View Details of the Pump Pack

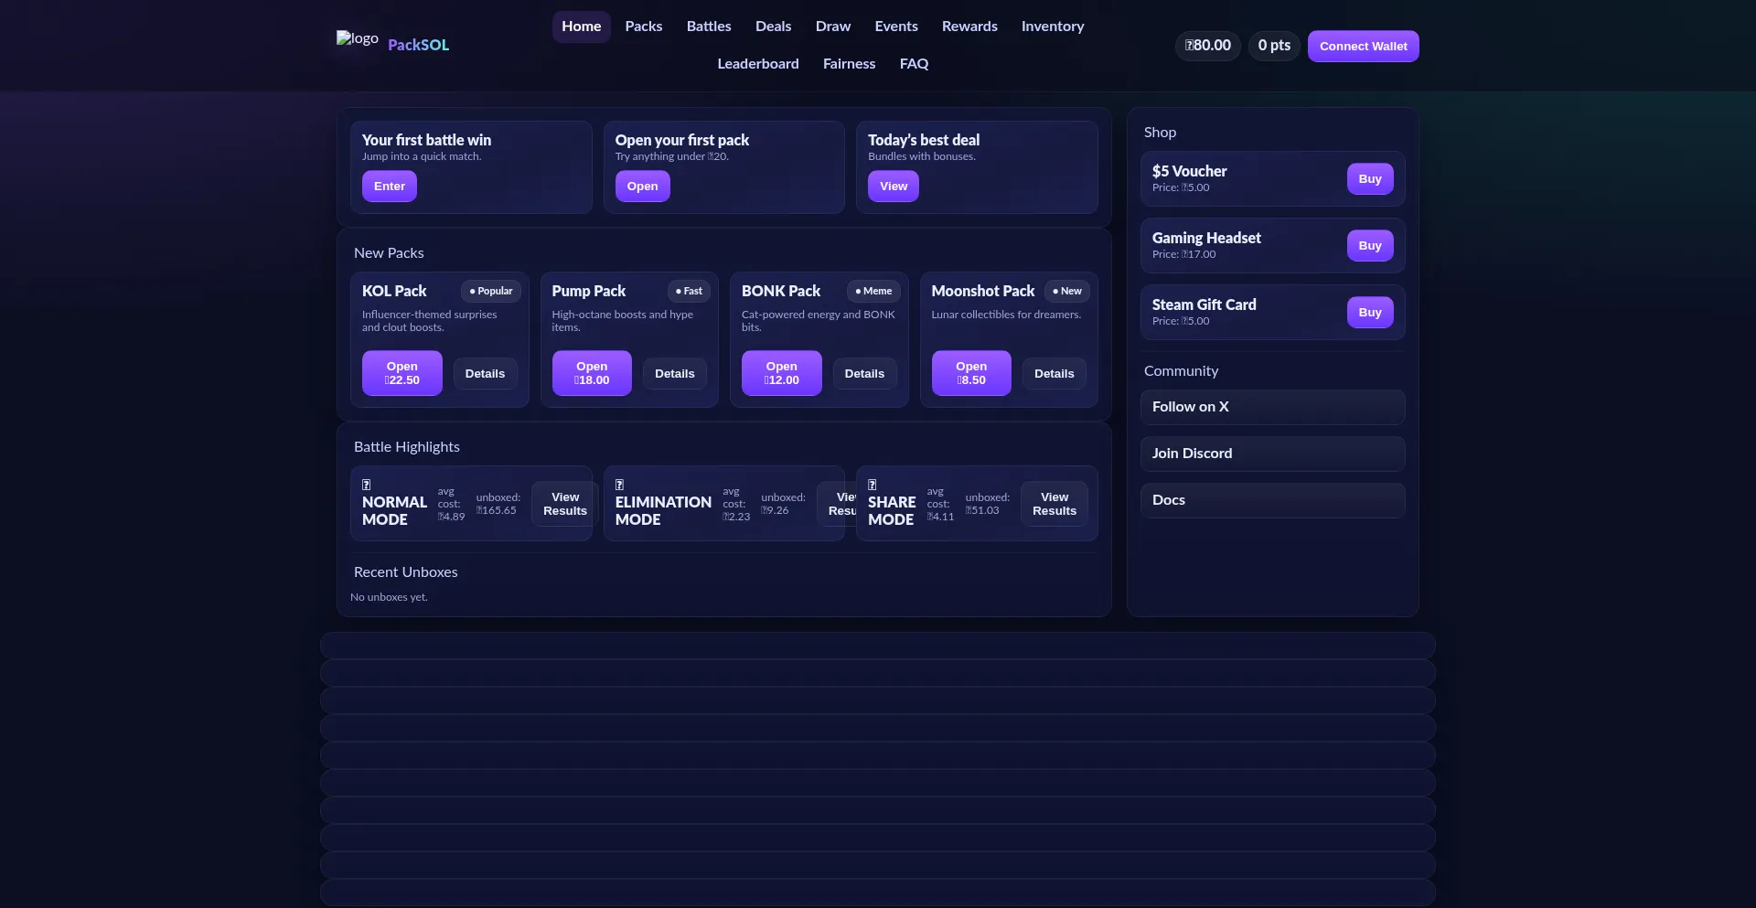coord(674,374)
